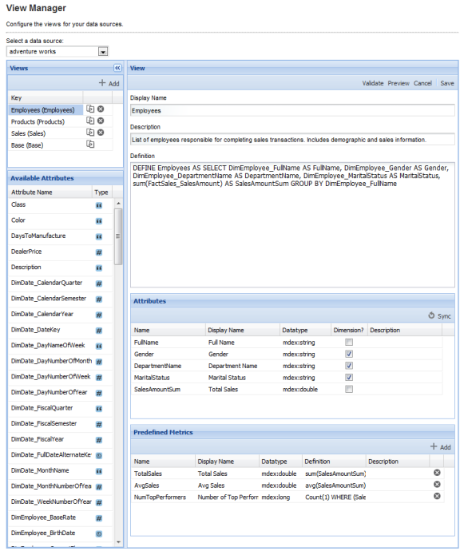Click Cancel in the View toolbar
The height and width of the screenshot is (551, 464).
tap(422, 83)
